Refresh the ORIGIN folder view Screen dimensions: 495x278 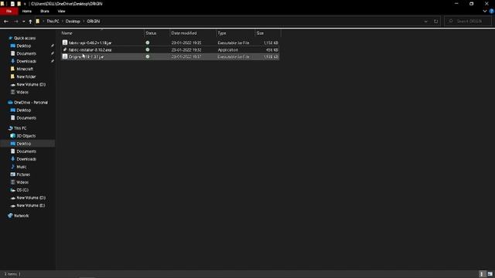(x=436, y=22)
